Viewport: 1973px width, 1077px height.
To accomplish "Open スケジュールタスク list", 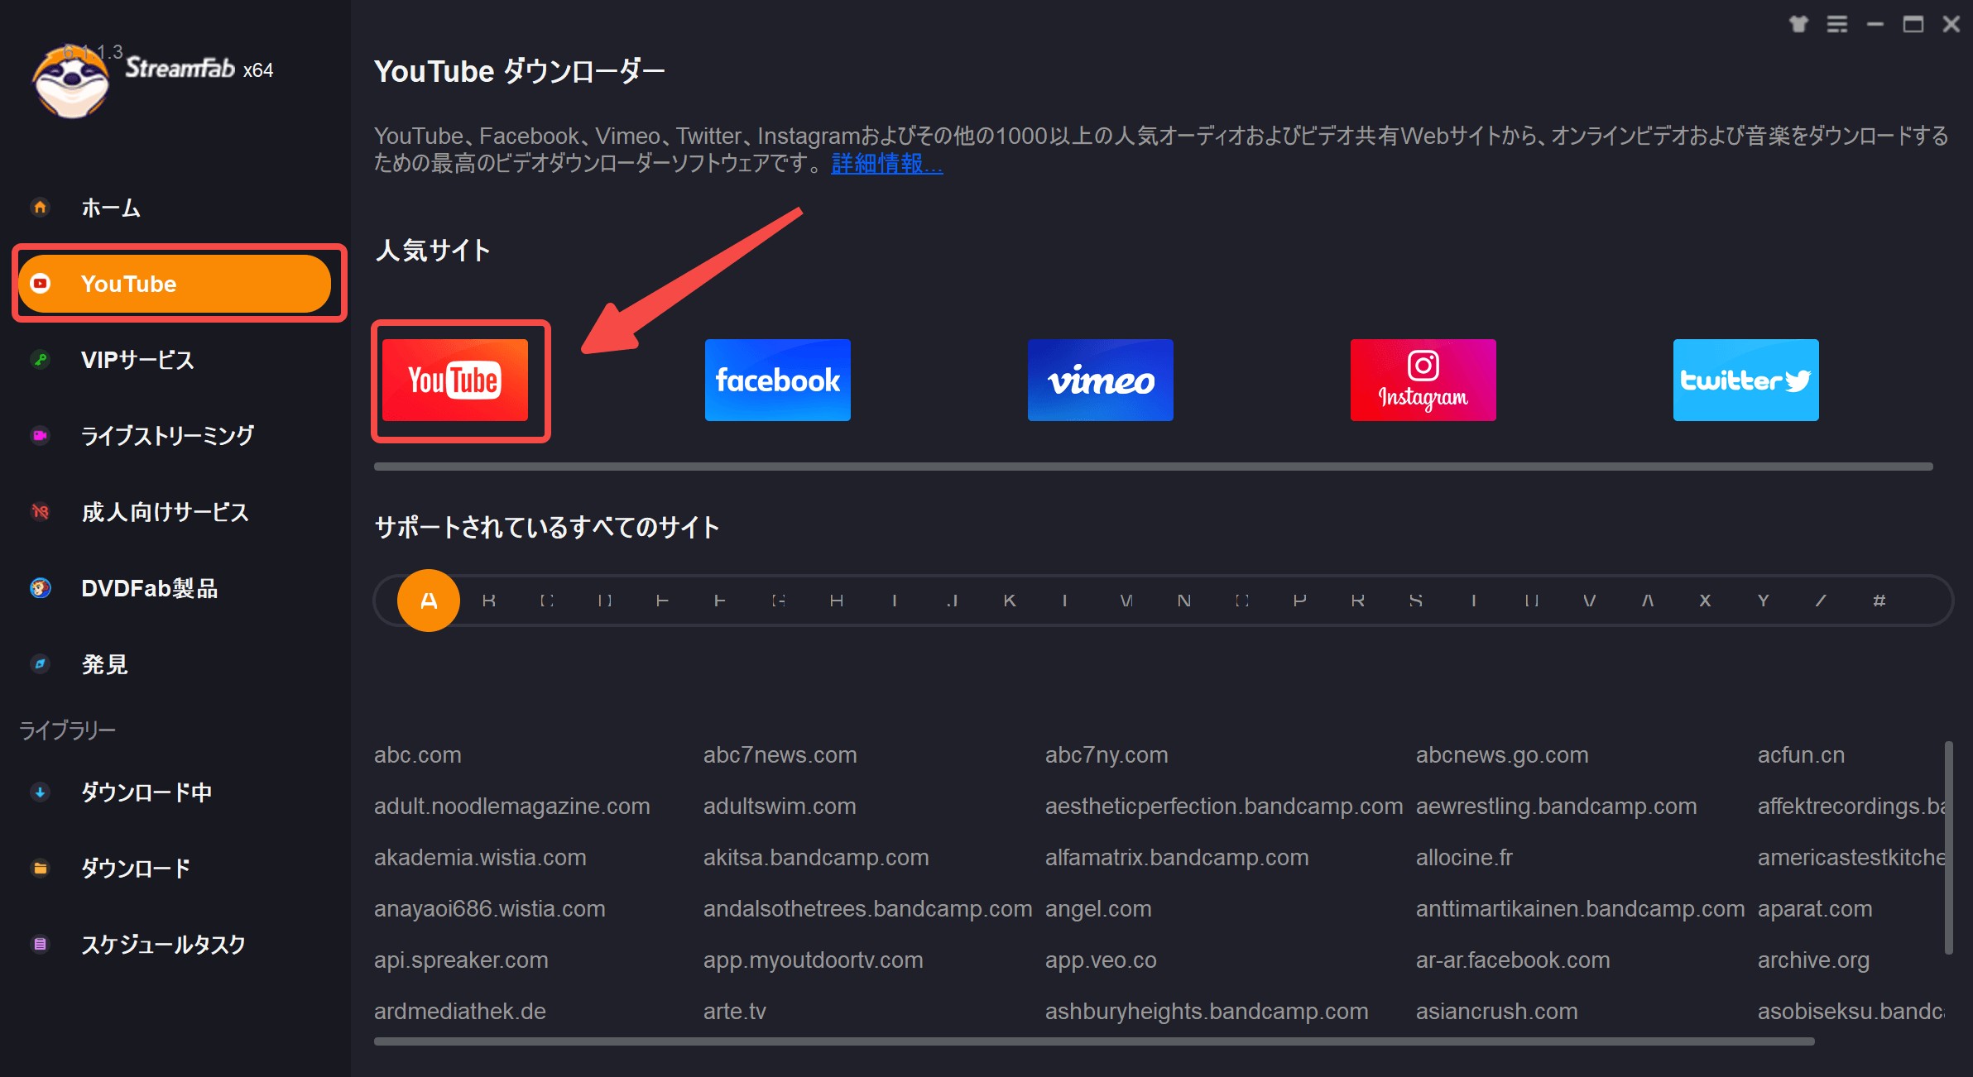I will point(162,945).
